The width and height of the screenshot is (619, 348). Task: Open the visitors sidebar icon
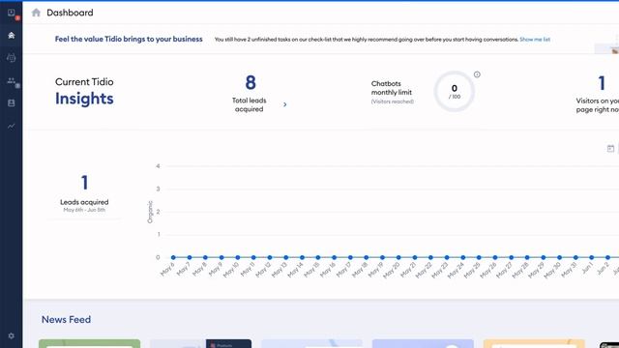point(12,80)
